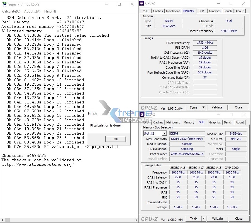Select the Graphics tab in lower CPU-Z window

pyautogui.click(x=215, y=122)
